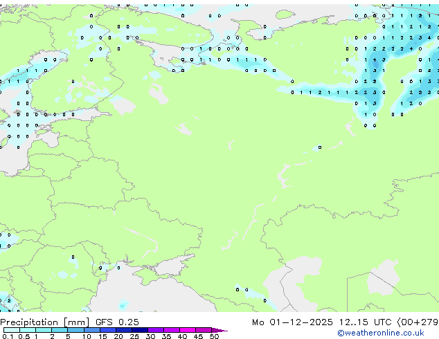This screenshot has height=339, width=439.
Task: Choose the 30–35 mm purple legend swatch
Action: pyautogui.click(x=155, y=330)
